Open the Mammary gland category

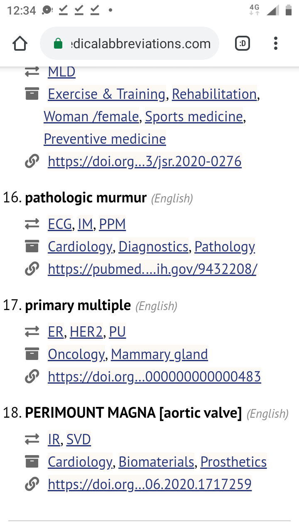pyautogui.click(x=159, y=355)
